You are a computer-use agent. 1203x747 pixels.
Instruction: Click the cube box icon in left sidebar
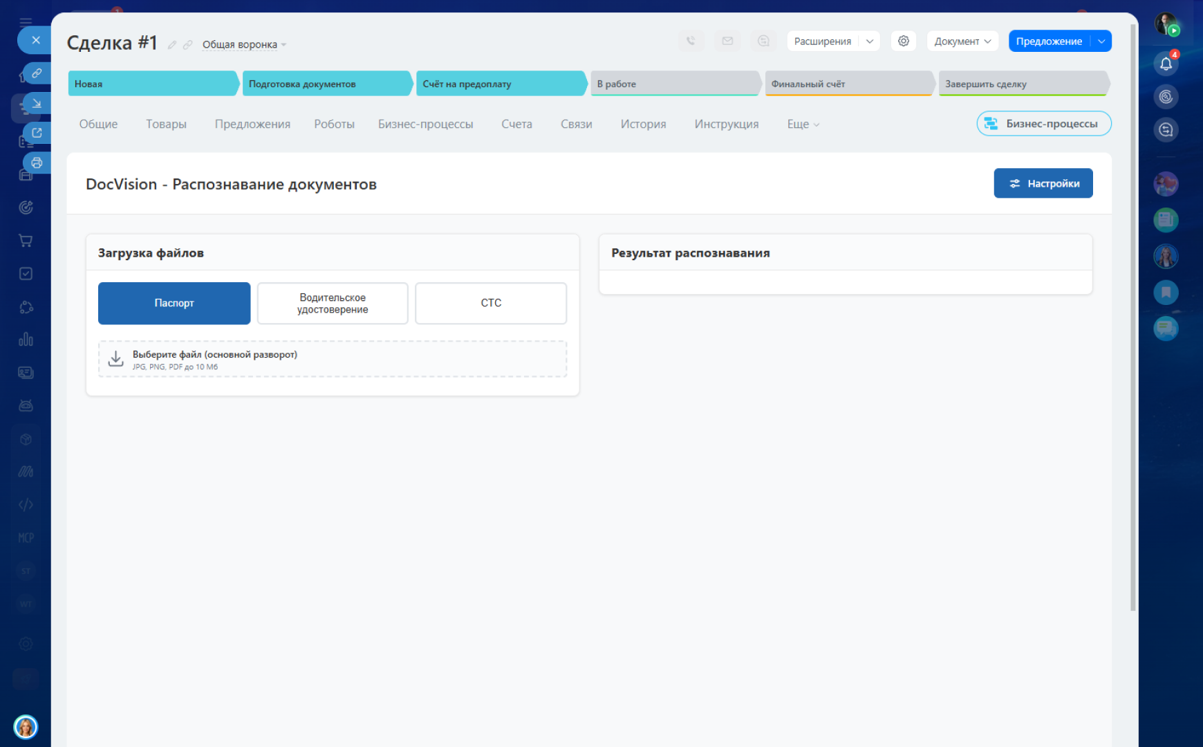click(x=26, y=439)
